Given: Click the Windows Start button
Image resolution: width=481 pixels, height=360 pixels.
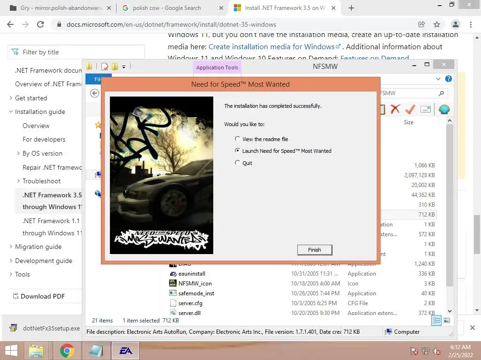Looking at the screenshot, I should (11, 351).
